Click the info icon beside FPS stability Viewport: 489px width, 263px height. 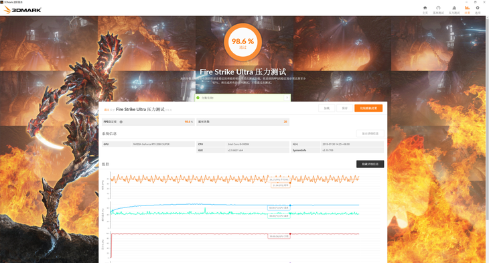click(x=121, y=122)
